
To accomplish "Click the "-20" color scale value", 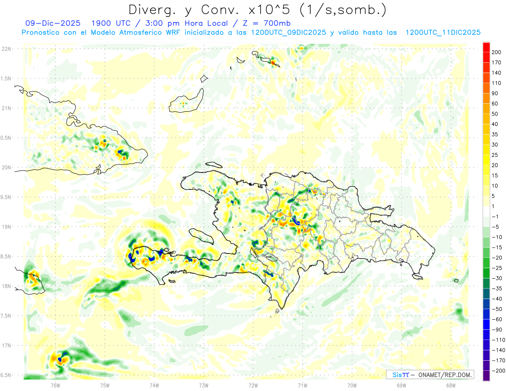I will click(496, 258).
